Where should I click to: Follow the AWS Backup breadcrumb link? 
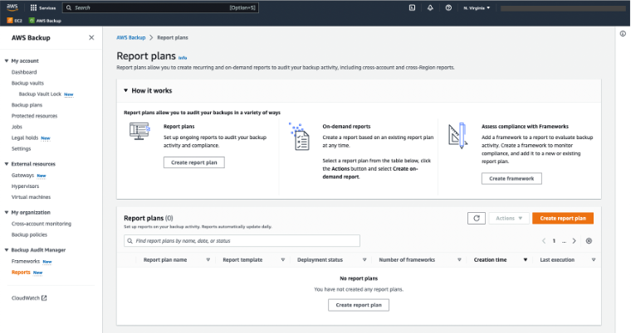(x=131, y=37)
